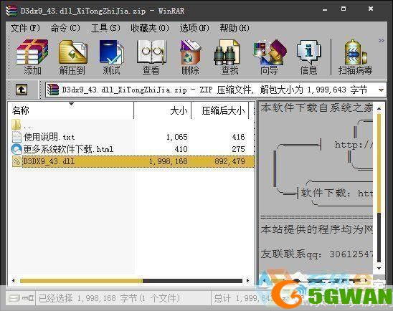Open the 工具(S) menu
The image size is (393, 311).
click(x=105, y=28)
